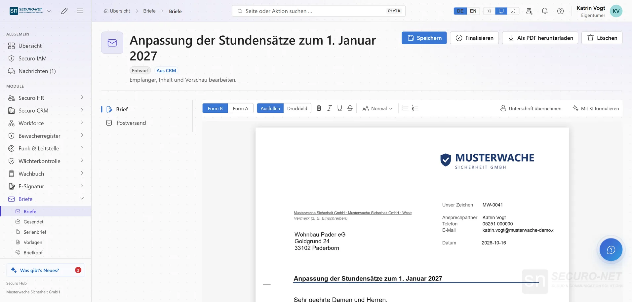
Task: Toggle the hamburger menu icon
Action: (80, 11)
